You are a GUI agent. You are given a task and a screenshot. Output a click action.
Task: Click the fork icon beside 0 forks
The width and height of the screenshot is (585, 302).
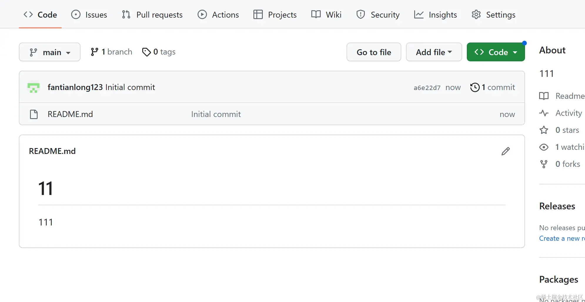tap(544, 164)
